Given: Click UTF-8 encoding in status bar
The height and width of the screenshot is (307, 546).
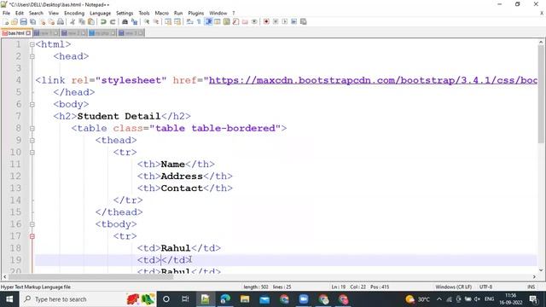Looking at the screenshot, I should point(485,287).
